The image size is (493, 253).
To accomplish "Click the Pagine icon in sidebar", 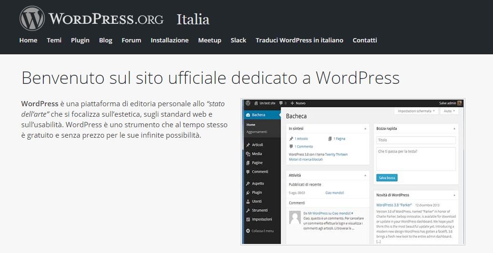I will (248, 162).
